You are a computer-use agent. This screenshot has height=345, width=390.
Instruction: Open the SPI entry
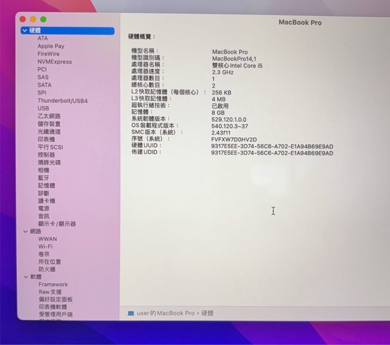point(42,93)
